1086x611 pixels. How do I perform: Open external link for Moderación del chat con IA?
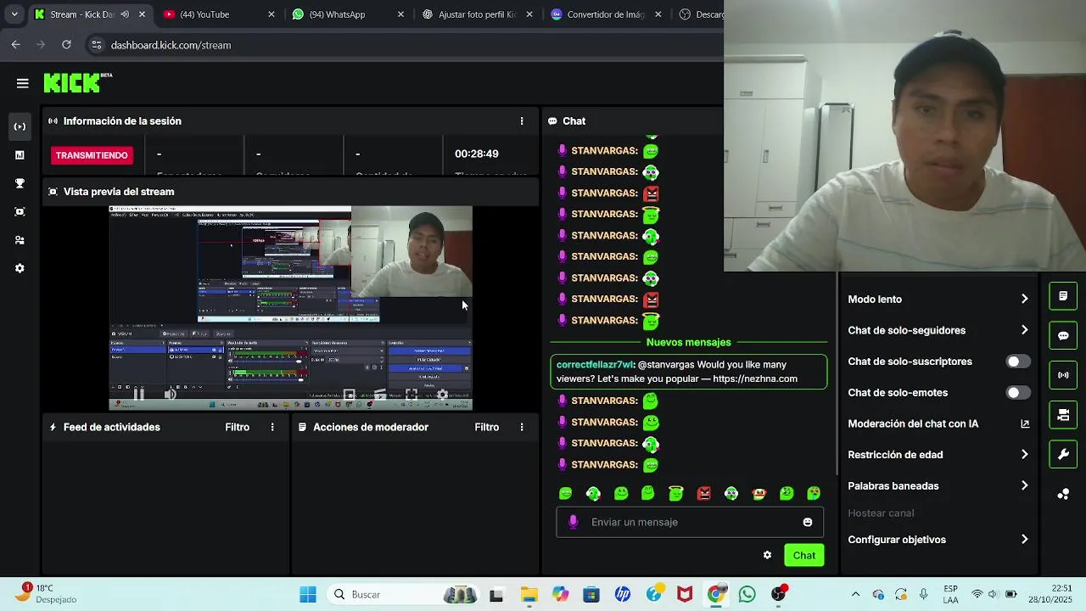1025,423
